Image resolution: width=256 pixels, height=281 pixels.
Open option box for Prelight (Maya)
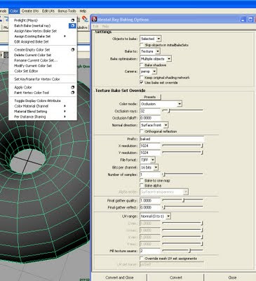(x=73, y=20)
